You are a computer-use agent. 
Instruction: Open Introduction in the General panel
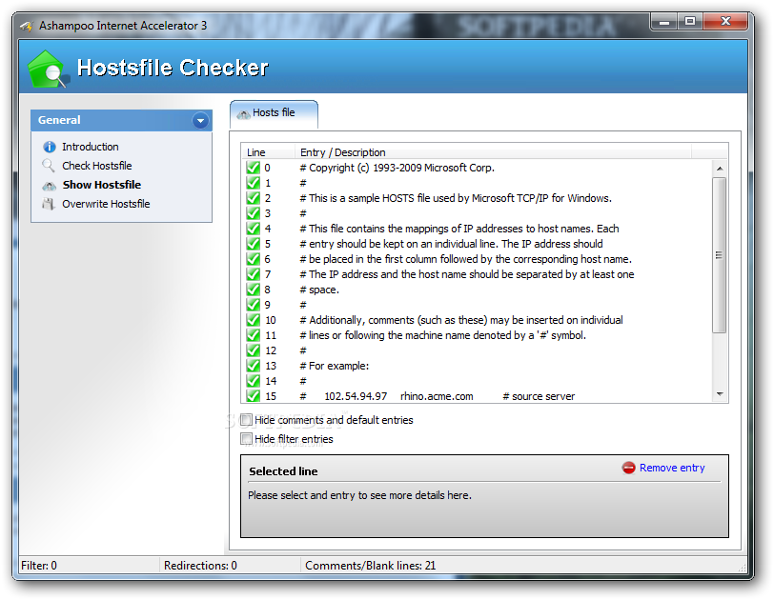click(91, 147)
